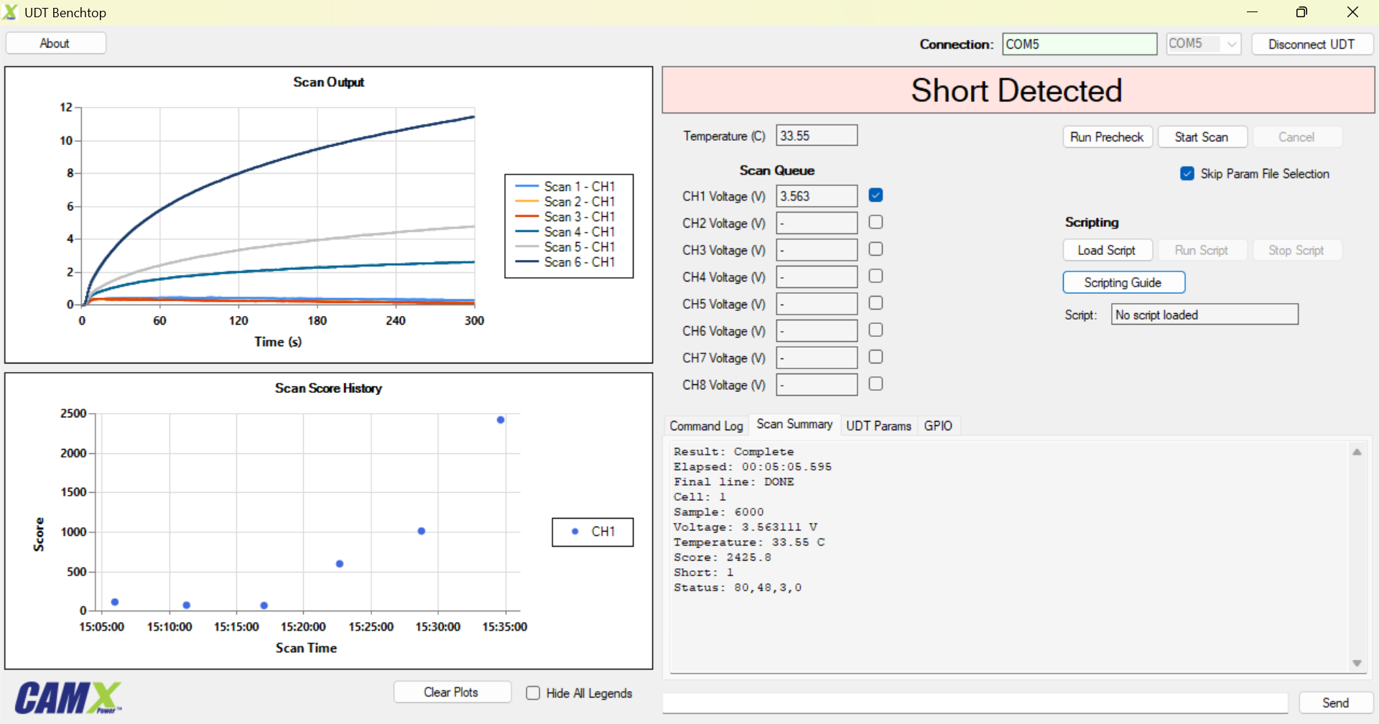Viewport: 1379px width, 724px height.
Task: Enable the CH6 Voltage checkbox
Action: click(x=876, y=330)
